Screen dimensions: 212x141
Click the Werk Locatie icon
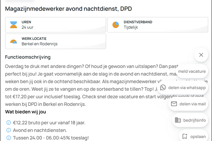click(13, 41)
